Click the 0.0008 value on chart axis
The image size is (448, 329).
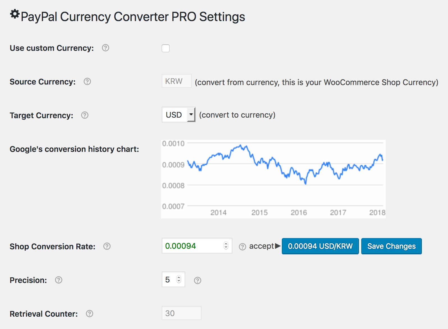pyautogui.click(x=173, y=186)
